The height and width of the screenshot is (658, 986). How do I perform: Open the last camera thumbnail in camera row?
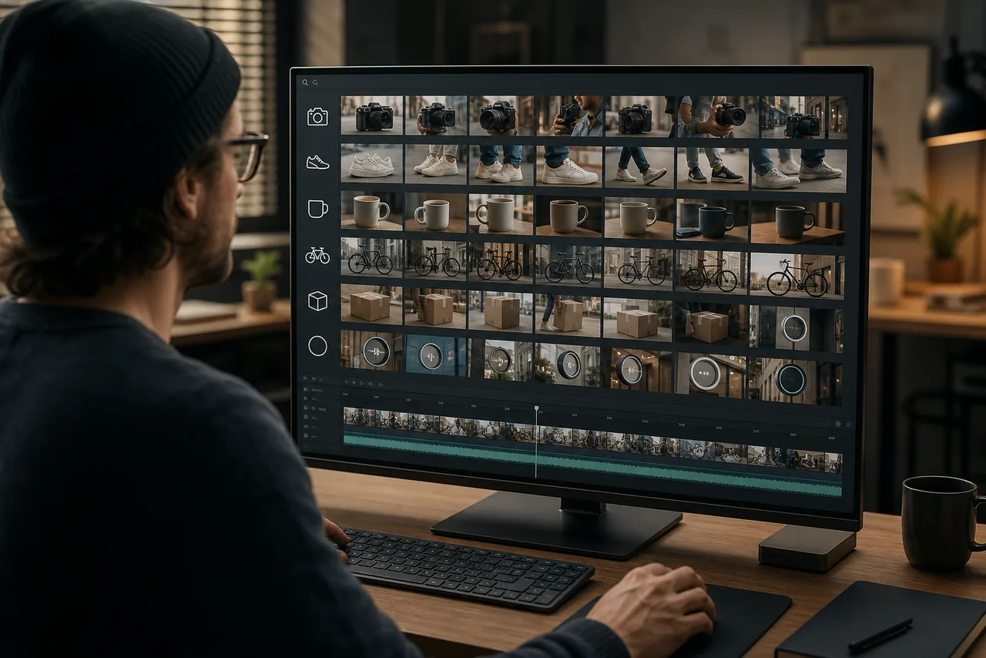[x=804, y=118]
